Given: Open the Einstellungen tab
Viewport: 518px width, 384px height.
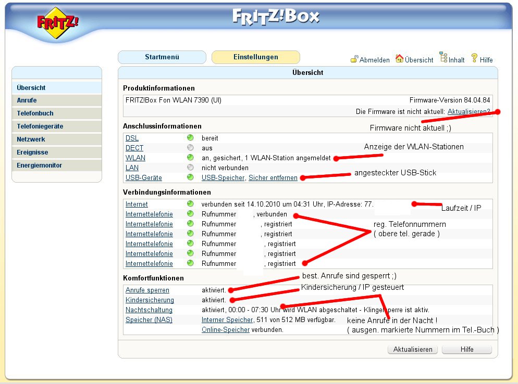Looking at the screenshot, I should (256, 57).
